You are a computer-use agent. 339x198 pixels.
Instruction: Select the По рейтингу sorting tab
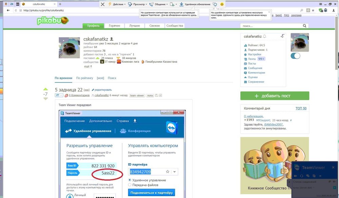point(84,78)
